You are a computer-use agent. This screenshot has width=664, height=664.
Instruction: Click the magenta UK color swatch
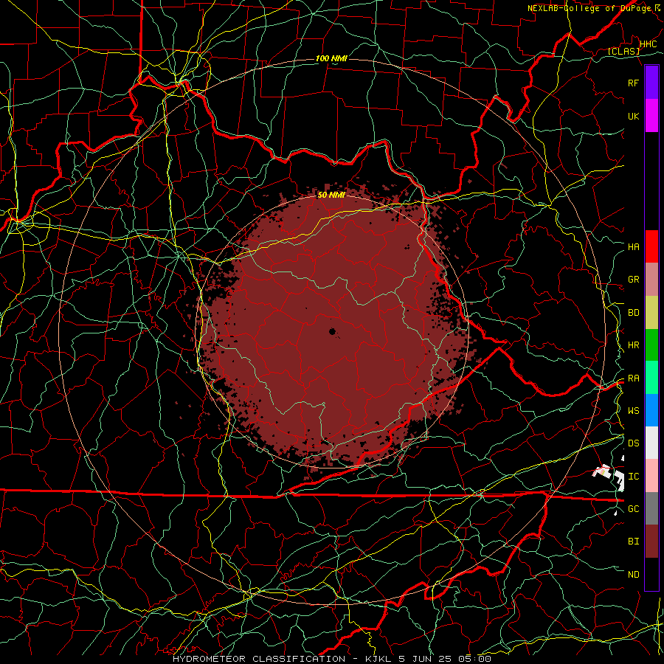tap(651, 116)
